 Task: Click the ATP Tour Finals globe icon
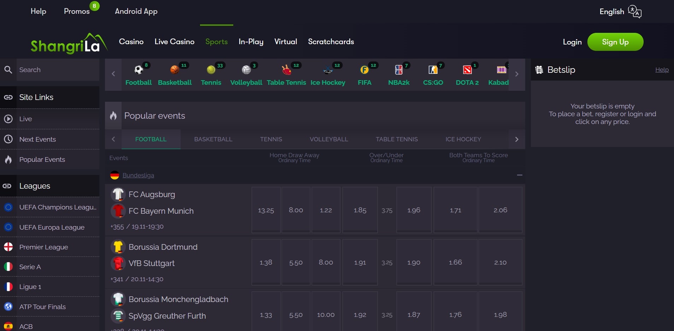point(8,307)
